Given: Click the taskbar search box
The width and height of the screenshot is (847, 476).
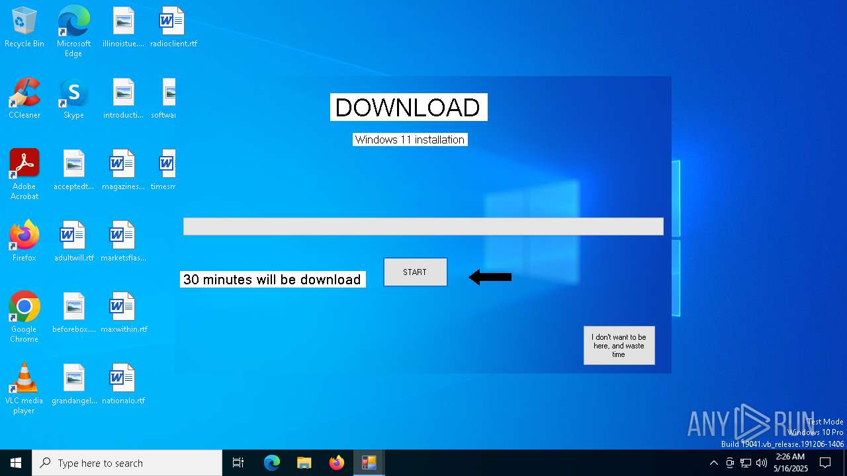Looking at the screenshot, I should [127, 463].
